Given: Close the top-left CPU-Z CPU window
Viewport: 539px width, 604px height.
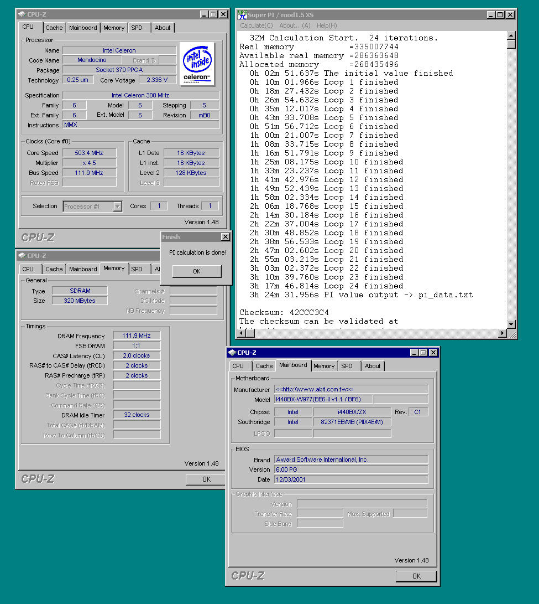Looking at the screenshot, I should coord(223,14).
